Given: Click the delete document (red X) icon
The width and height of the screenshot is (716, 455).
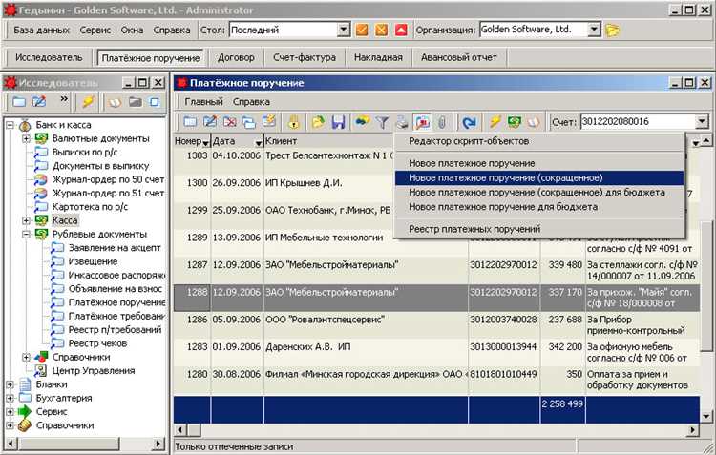Looking at the screenshot, I should 229,122.
